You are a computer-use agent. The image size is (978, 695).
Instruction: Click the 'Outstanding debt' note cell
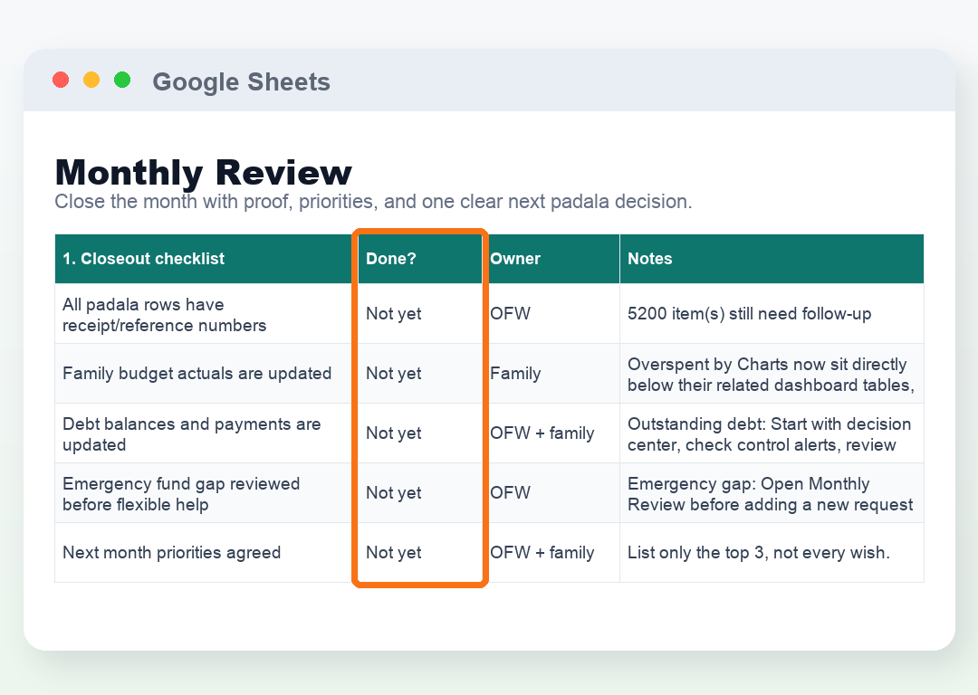[x=772, y=433]
